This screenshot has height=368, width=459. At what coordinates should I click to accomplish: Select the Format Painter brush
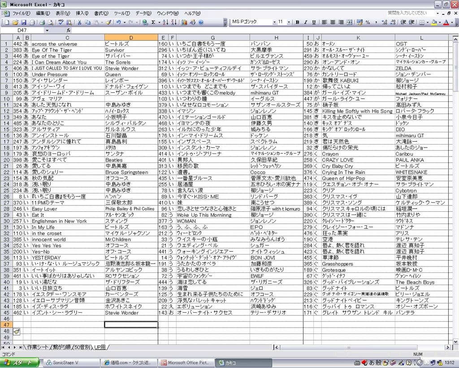pyautogui.click(x=108, y=22)
